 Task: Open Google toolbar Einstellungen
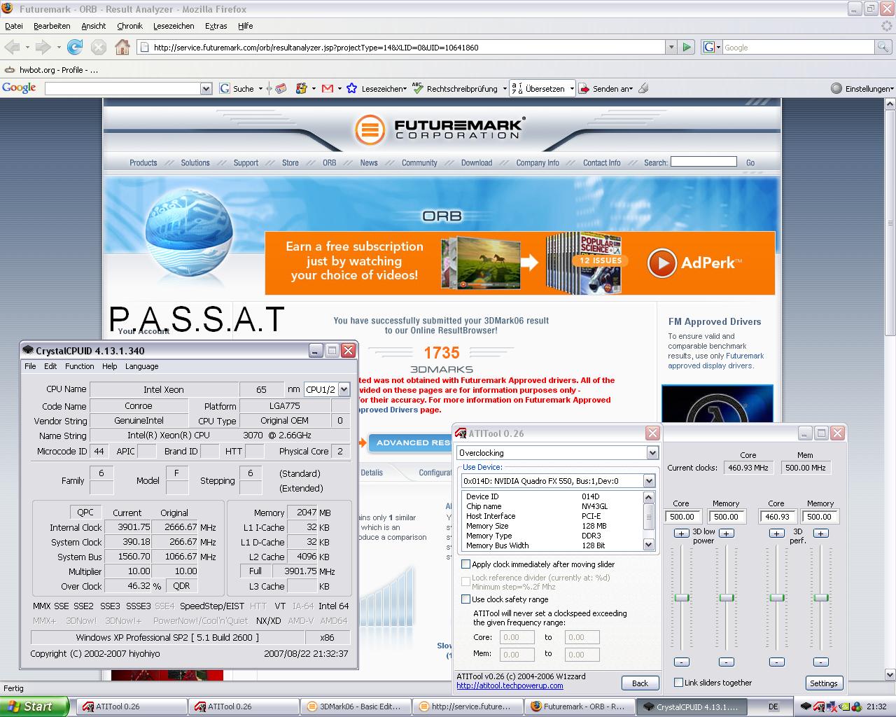862,89
